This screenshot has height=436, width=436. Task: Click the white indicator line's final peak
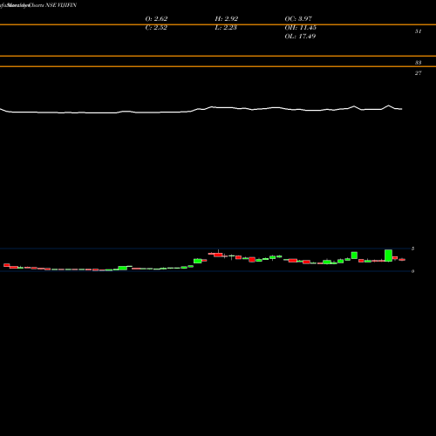[x=389, y=106]
